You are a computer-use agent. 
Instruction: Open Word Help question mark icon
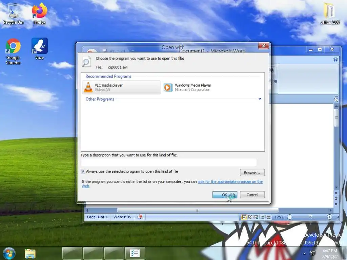click(x=335, y=60)
